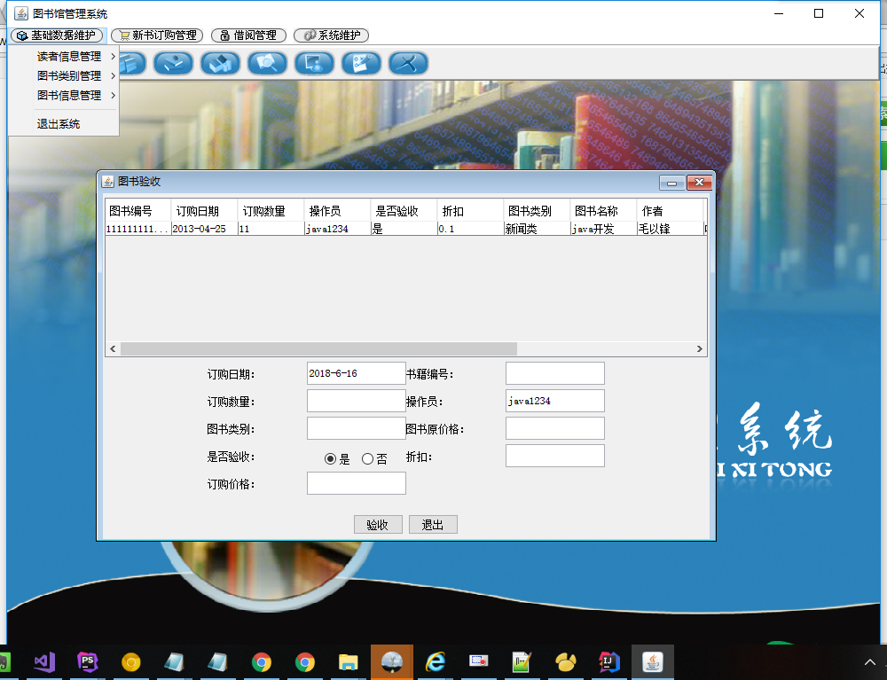The width and height of the screenshot is (887, 680).
Task: Click the stacked boxes toolbar icon
Action: [220, 63]
